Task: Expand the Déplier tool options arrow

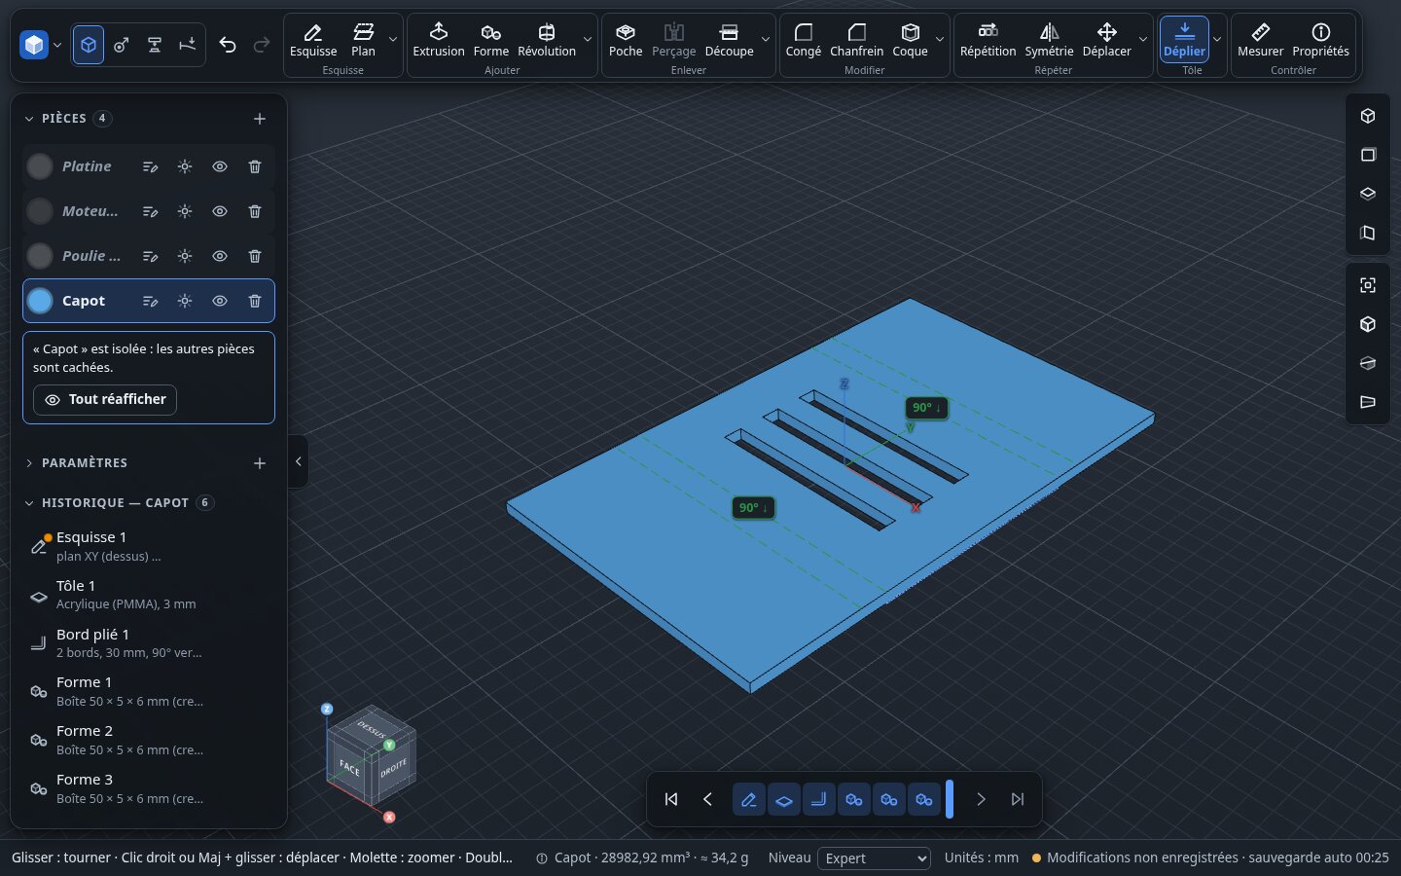Action: click(1217, 40)
